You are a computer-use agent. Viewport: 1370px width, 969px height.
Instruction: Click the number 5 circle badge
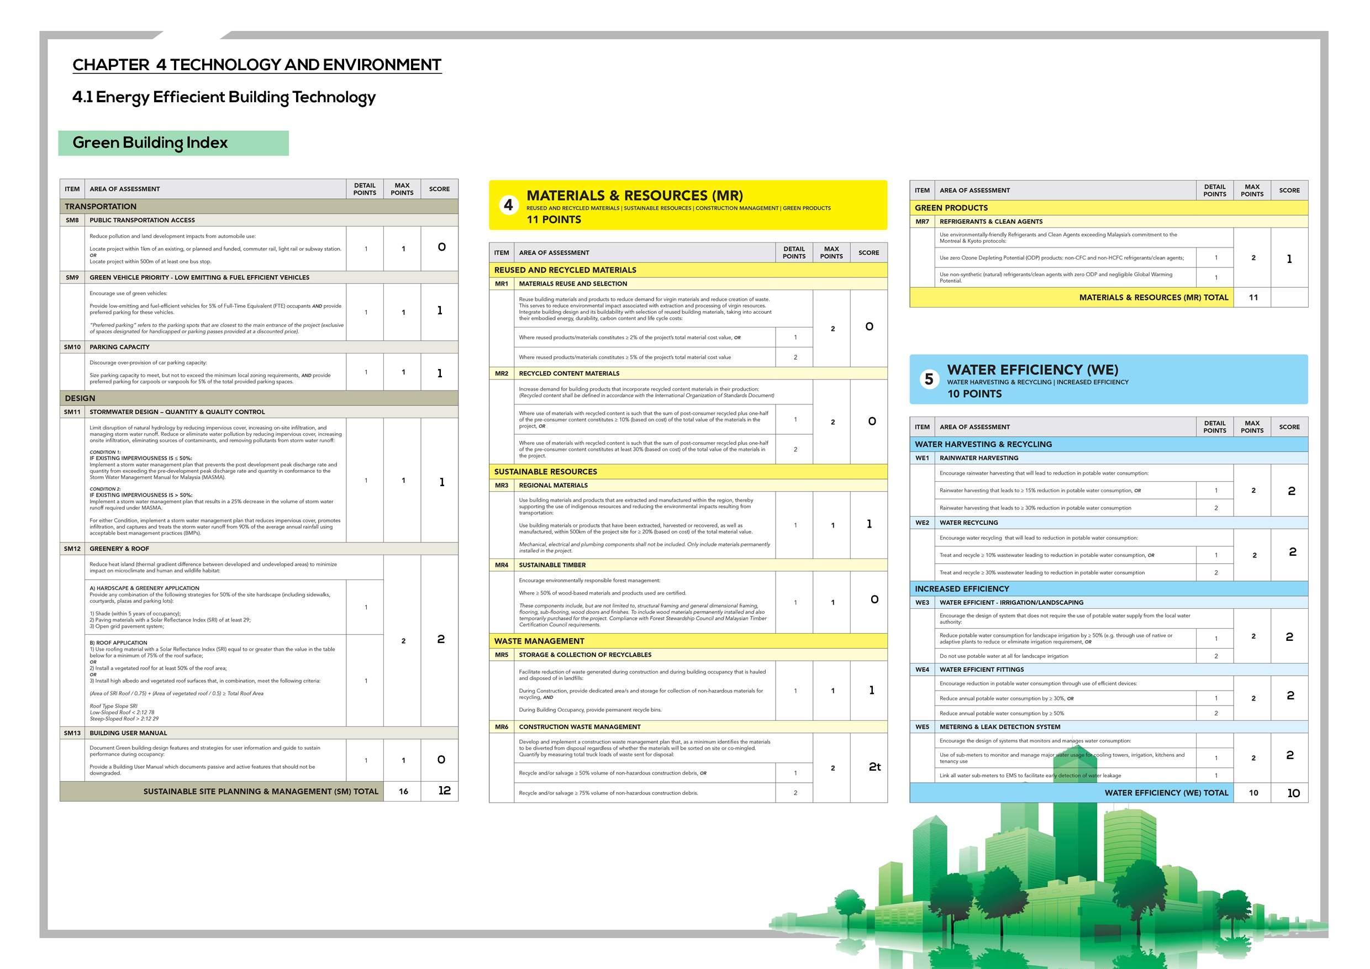point(929,380)
